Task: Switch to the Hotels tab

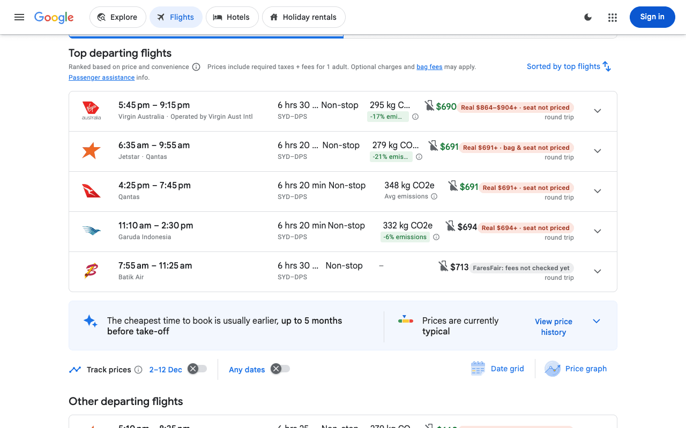Action: point(232,17)
